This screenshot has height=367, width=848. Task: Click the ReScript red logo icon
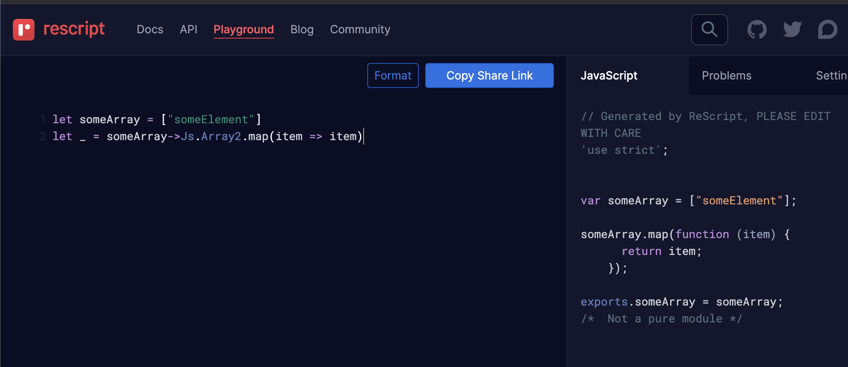click(x=23, y=30)
